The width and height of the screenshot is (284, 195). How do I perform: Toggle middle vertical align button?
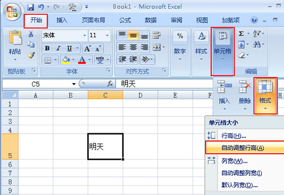point(133,35)
